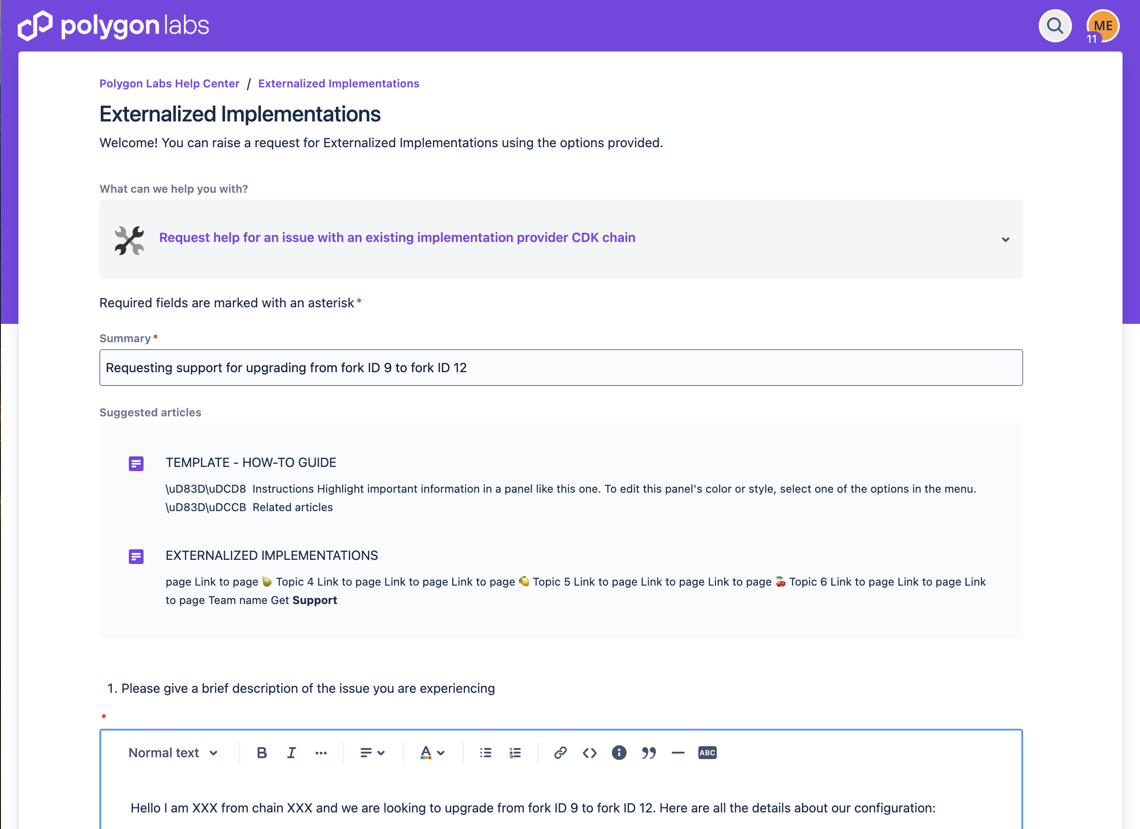1140x829 pixels.
Task: Insert a horizontal divider line
Action: 678,753
